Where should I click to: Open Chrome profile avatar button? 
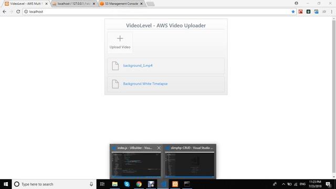tap(296, 3)
